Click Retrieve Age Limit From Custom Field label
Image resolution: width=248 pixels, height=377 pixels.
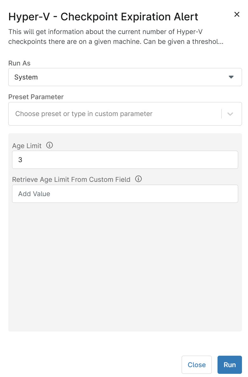click(x=71, y=180)
